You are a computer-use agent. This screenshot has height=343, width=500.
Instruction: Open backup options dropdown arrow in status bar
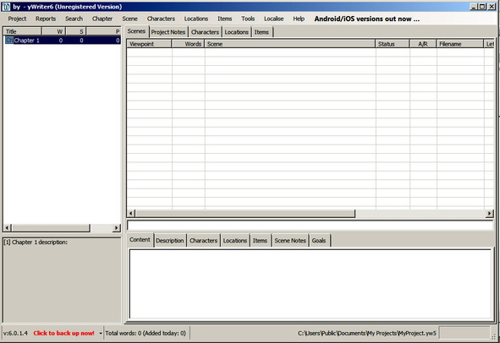coord(101,334)
